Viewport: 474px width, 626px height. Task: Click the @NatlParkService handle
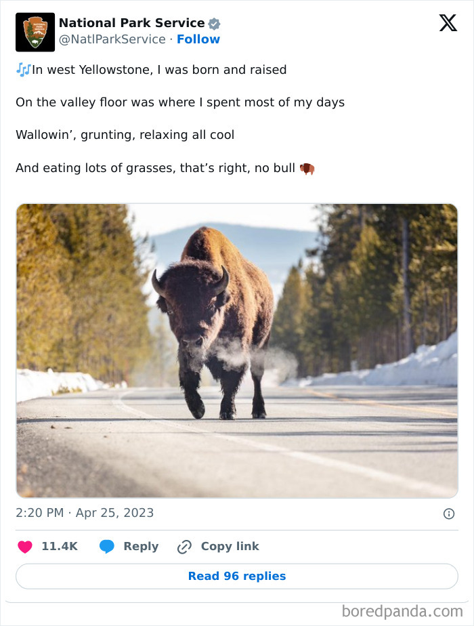coord(109,39)
